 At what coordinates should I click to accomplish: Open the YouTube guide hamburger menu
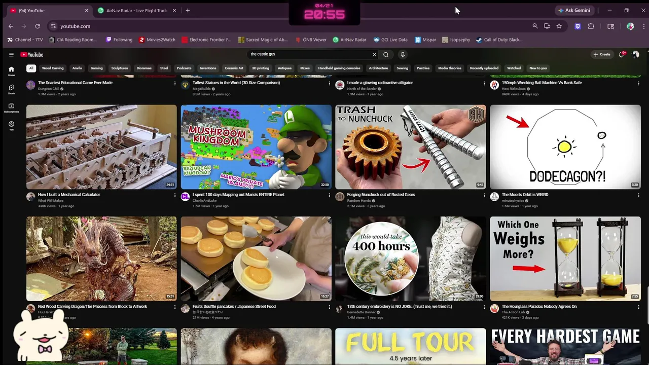(11, 55)
